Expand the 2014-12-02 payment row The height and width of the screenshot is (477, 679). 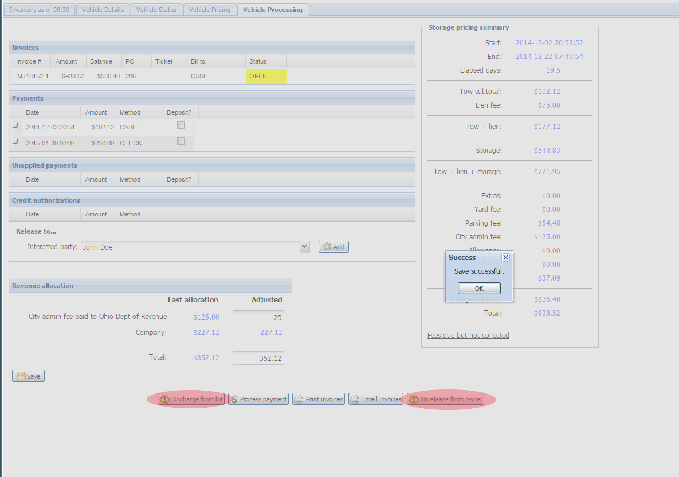tap(15, 125)
